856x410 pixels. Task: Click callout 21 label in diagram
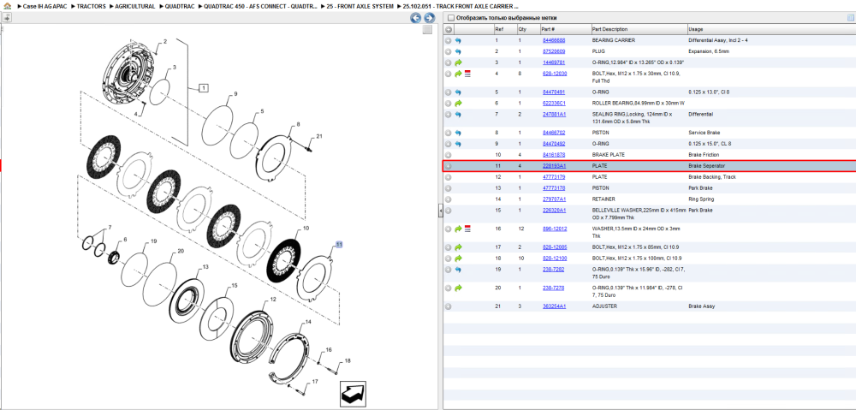[319, 136]
